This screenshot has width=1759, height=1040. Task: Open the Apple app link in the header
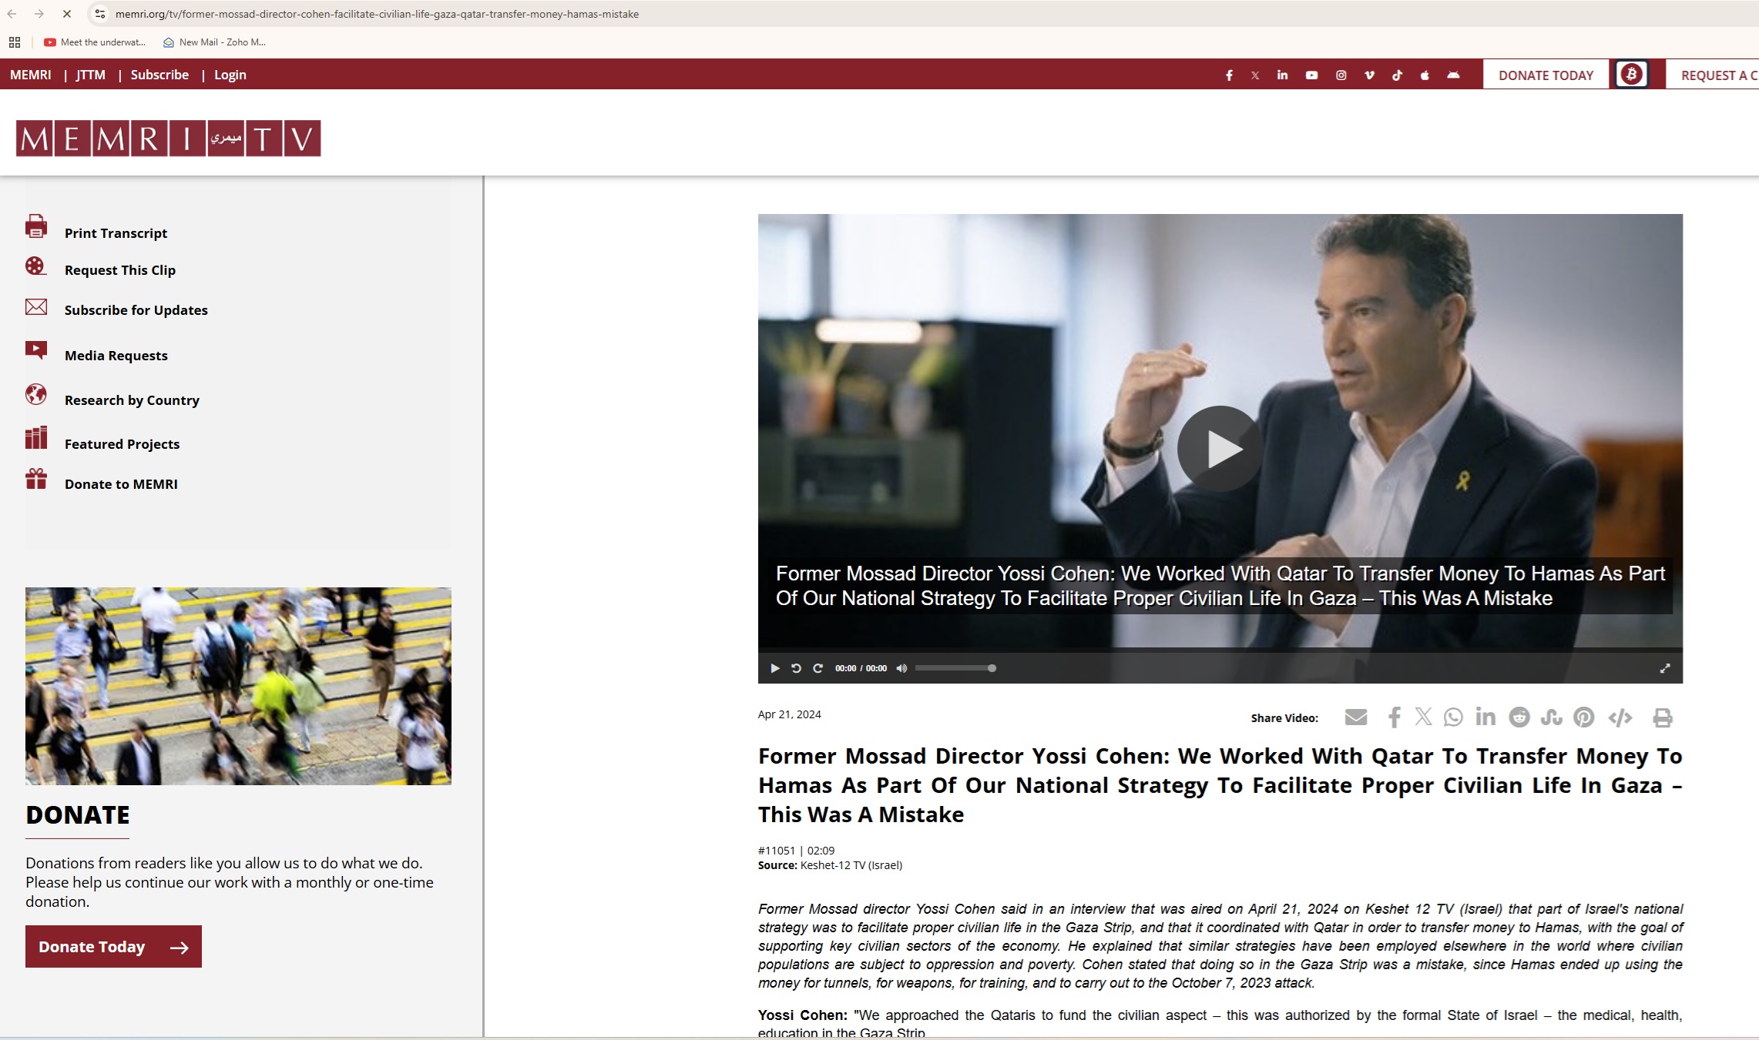click(x=1425, y=75)
